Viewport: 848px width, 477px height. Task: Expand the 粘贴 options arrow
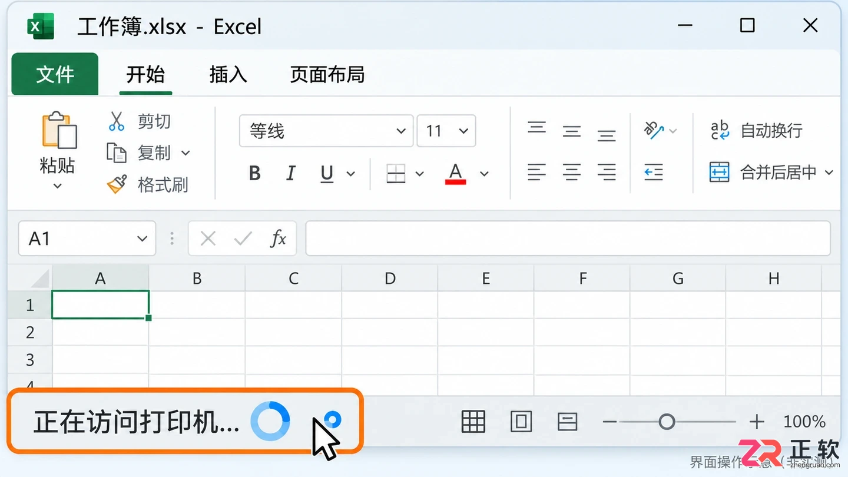pyautogui.click(x=58, y=186)
